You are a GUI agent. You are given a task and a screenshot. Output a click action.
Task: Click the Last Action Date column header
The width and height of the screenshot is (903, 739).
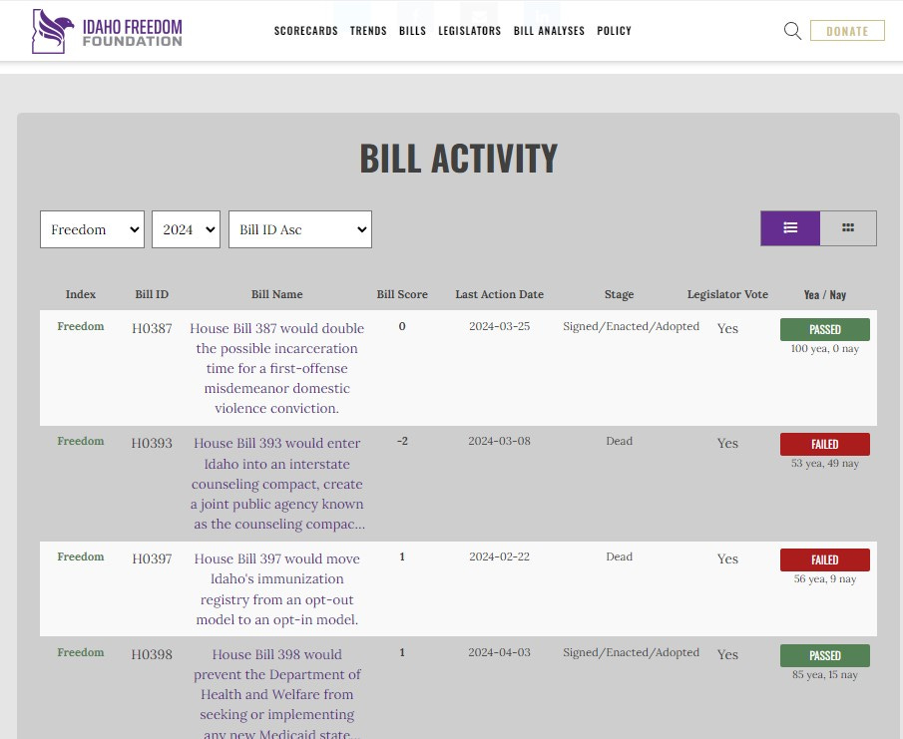(x=499, y=294)
